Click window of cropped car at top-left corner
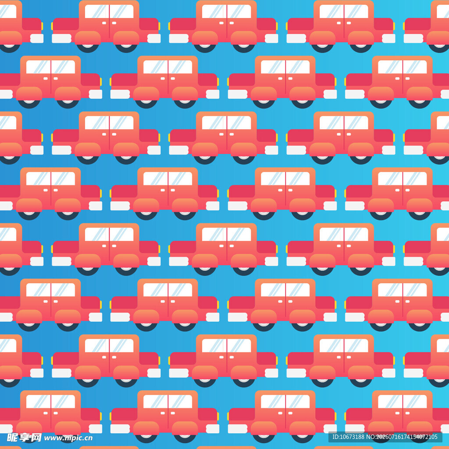This screenshot has width=449, height=449. point(8,11)
